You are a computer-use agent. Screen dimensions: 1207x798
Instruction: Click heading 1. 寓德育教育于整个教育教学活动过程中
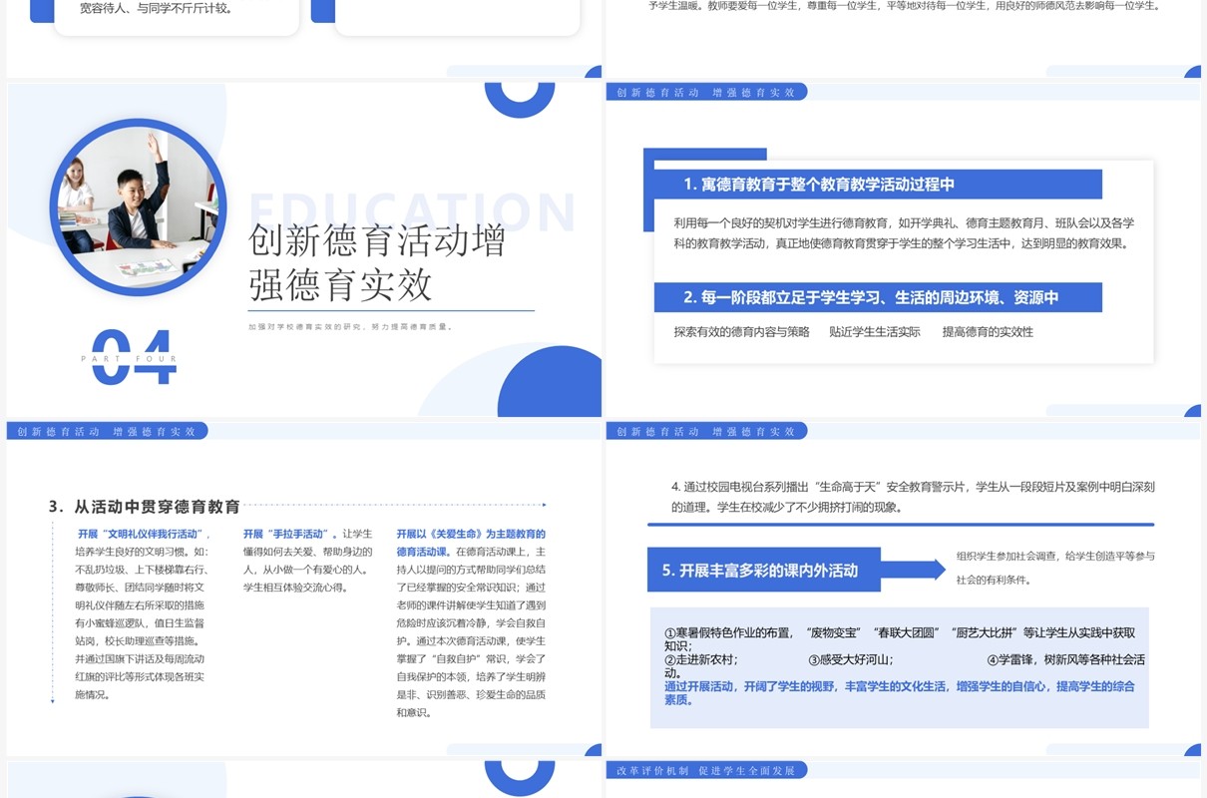819,185
